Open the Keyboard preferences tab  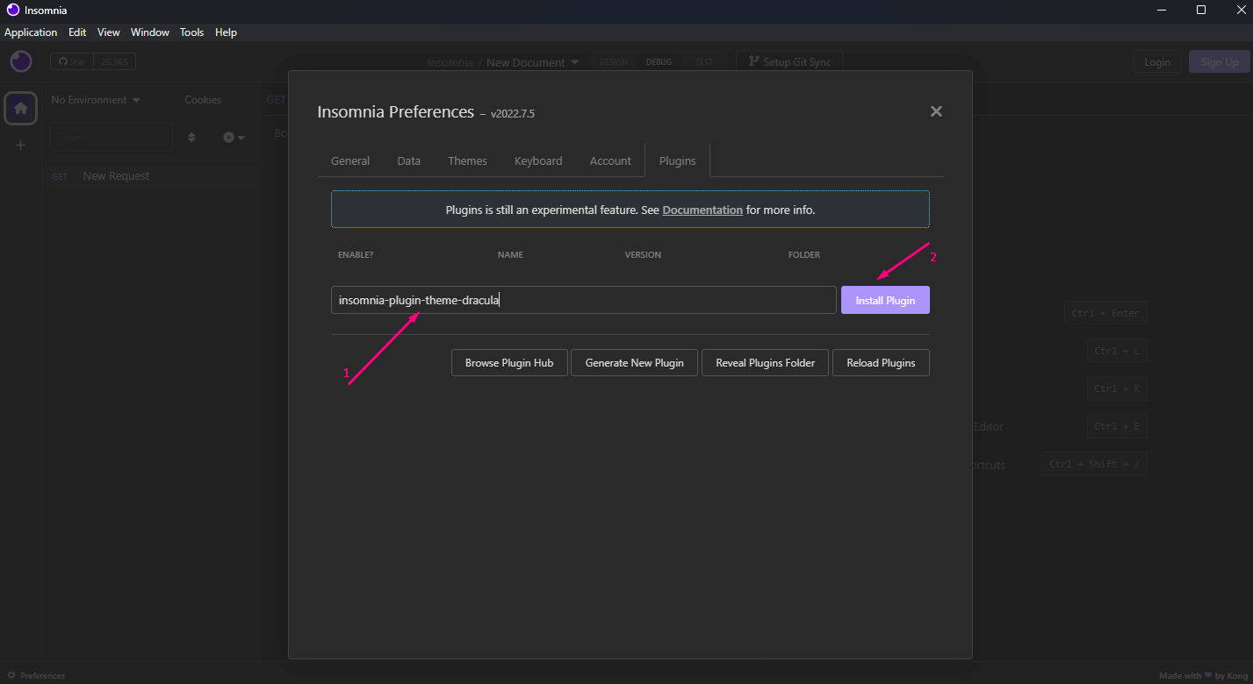pos(538,160)
